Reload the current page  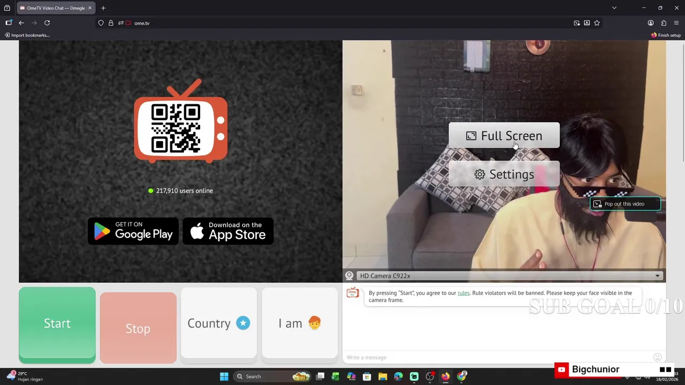click(47, 23)
